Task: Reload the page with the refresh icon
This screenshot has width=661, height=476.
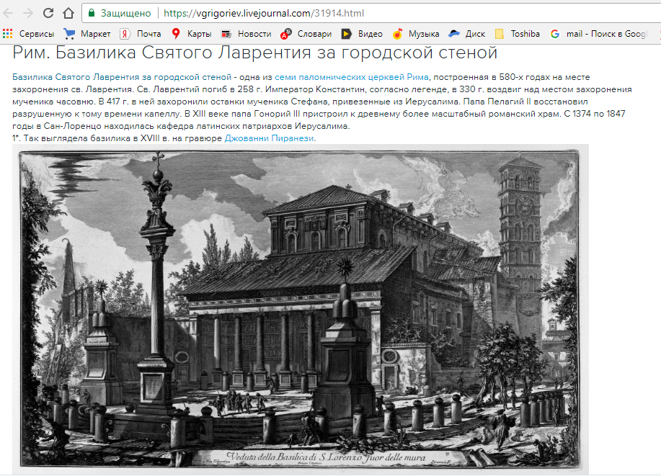Action: (x=48, y=13)
